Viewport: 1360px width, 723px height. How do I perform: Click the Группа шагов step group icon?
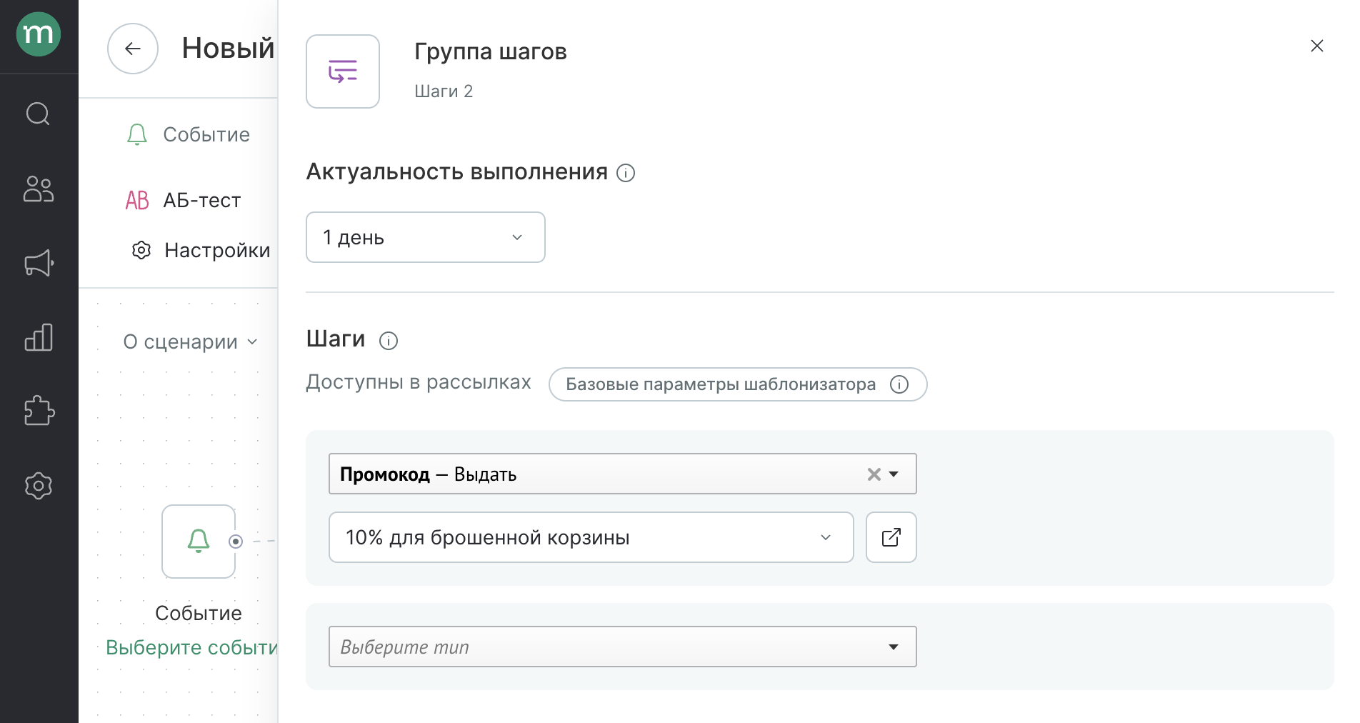[x=343, y=71]
